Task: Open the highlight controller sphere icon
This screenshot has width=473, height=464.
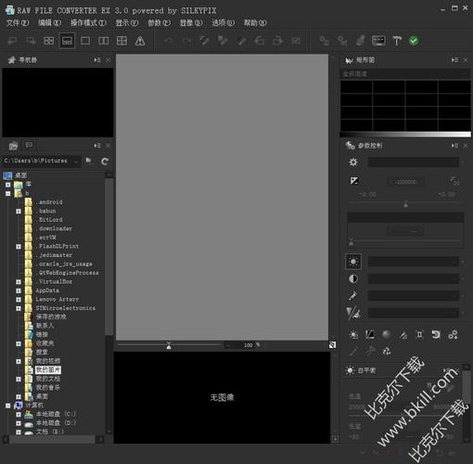Action: point(387,334)
